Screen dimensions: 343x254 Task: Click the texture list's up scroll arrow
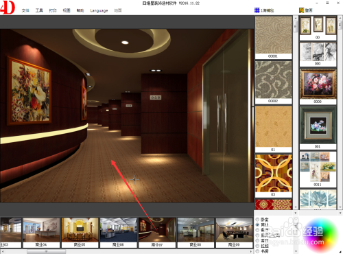pos(296,18)
